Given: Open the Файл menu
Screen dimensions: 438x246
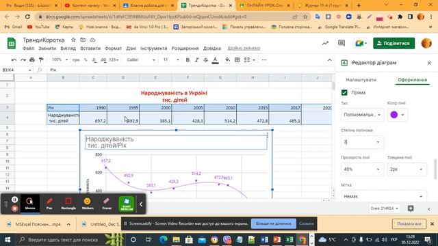Looking at the screenshot, I should point(28,49).
